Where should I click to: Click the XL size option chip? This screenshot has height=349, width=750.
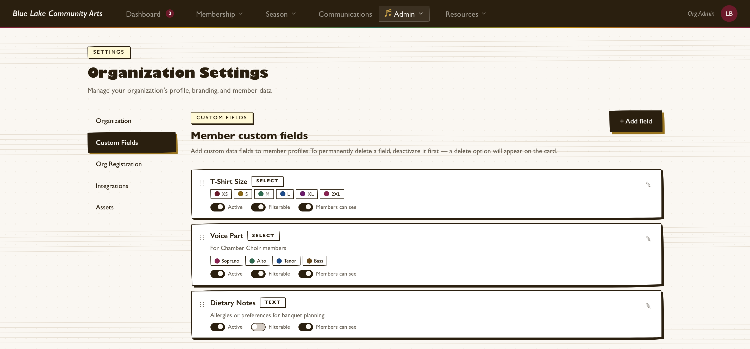[x=307, y=194]
